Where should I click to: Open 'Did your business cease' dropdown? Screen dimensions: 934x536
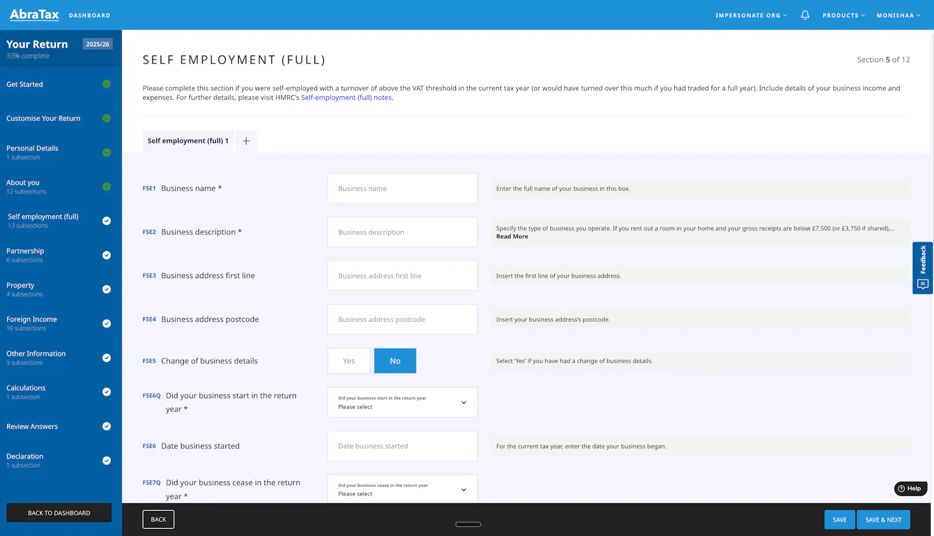coord(402,489)
